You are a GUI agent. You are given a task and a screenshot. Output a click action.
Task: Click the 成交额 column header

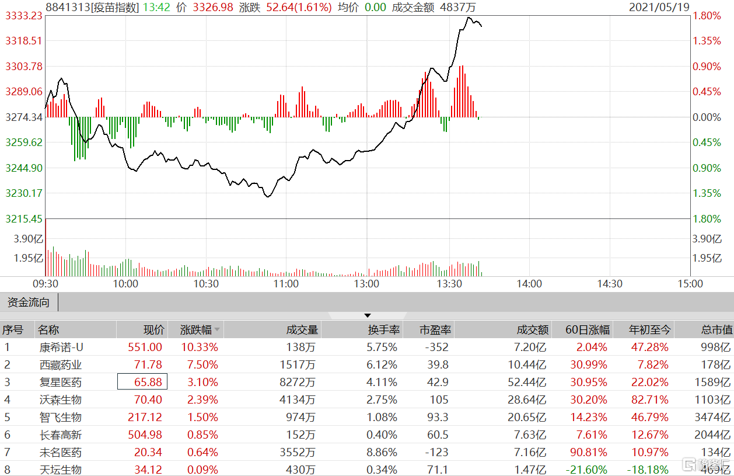pyautogui.click(x=533, y=330)
